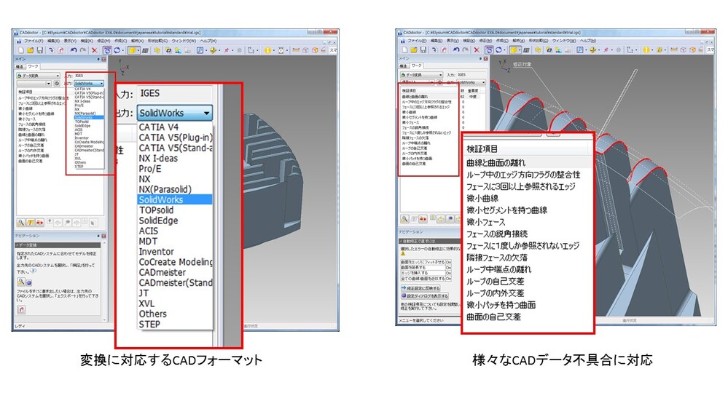Pin the メイン panel in left window
Image resolution: width=728 pixels, height=409 pixels.
click(x=98, y=60)
